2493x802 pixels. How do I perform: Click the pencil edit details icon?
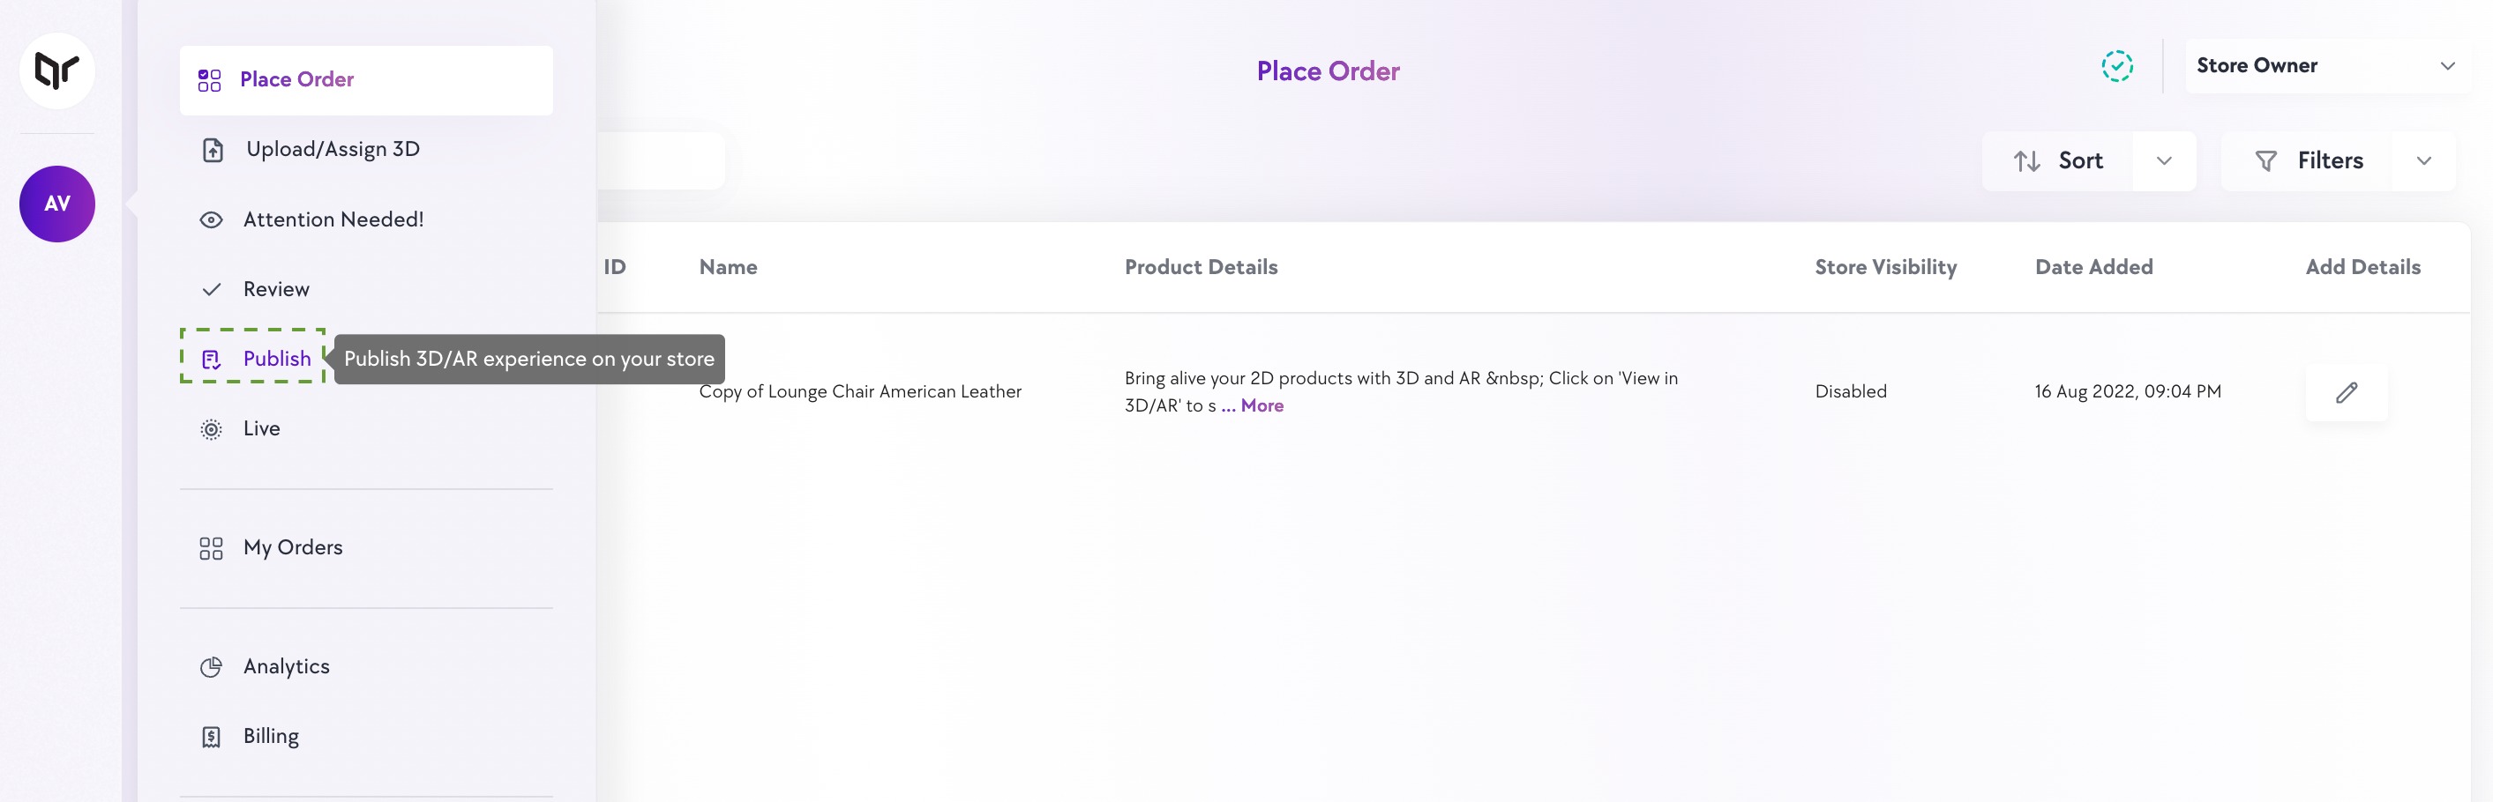click(x=2346, y=392)
